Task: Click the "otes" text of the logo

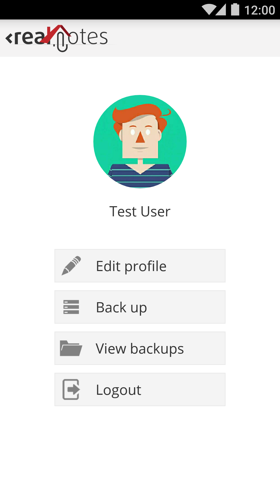Action: [88, 37]
